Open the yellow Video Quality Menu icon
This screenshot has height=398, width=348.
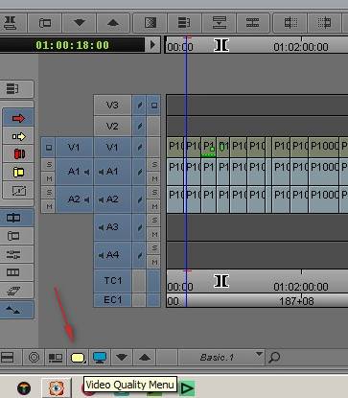[78, 358]
